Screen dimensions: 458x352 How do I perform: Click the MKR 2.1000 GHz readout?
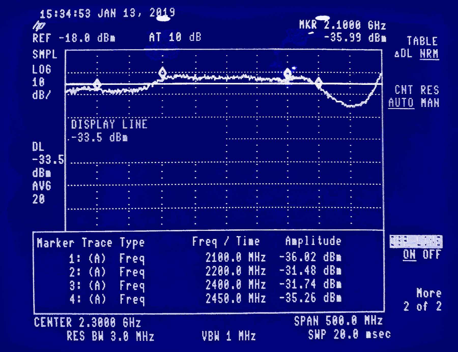tap(342, 25)
